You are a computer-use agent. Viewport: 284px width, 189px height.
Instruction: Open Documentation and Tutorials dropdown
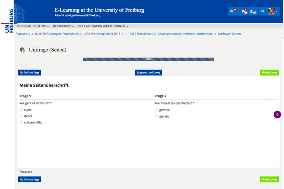(x=103, y=26)
